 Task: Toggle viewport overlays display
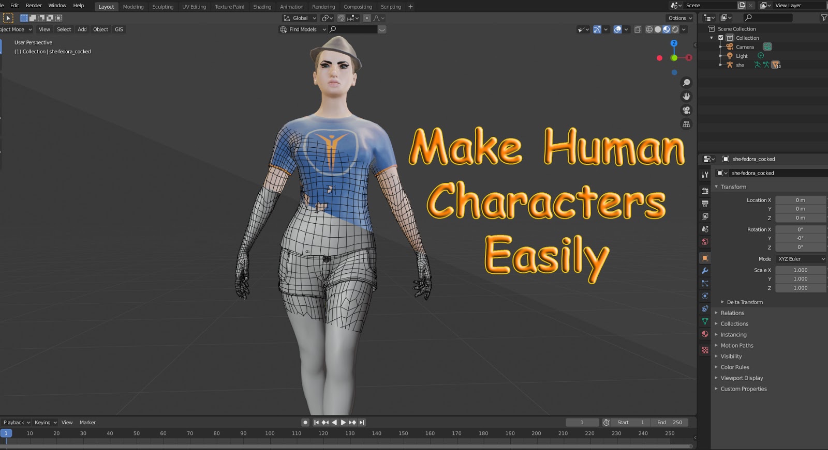tap(617, 29)
